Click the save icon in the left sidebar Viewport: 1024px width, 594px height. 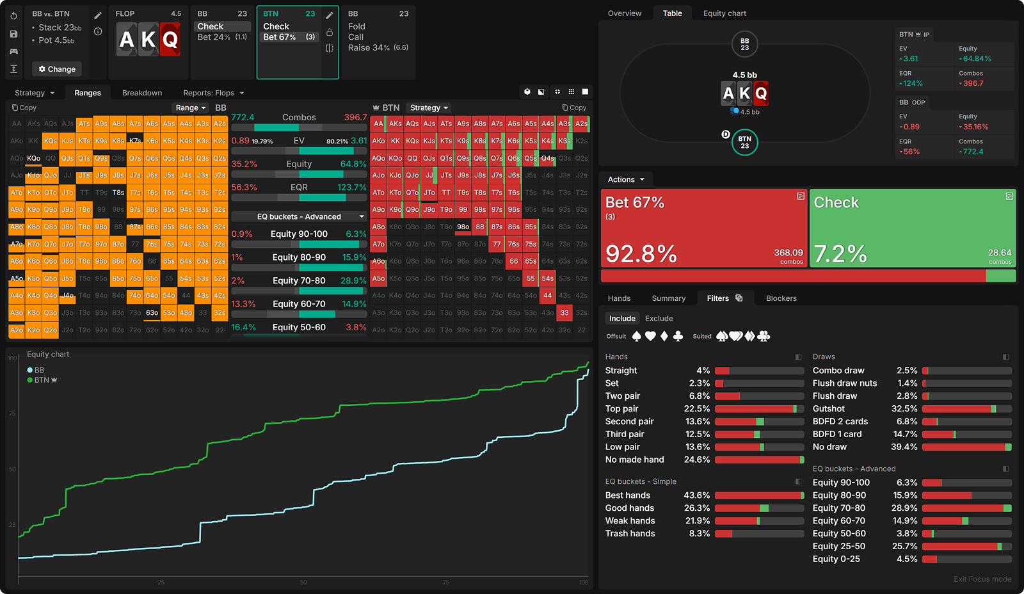tap(14, 33)
